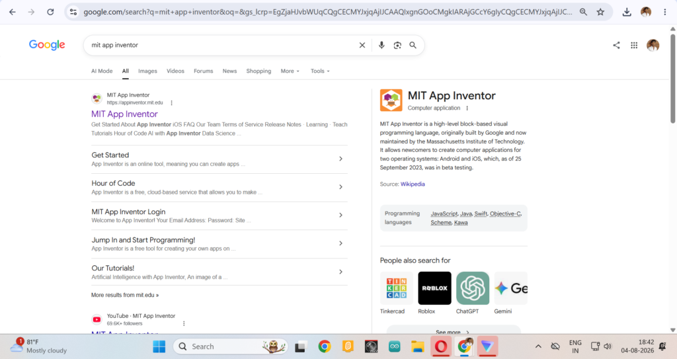Click the JavaScript programming language link
The width and height of the screenshot is (677, 359).
coord(444,214)
